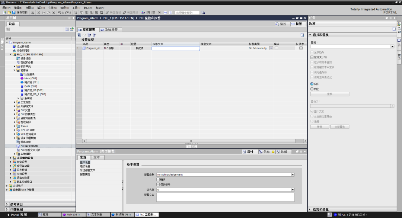Open the 查找 combo box dropdown
The image size is (402, 218).
coord(392,47)
